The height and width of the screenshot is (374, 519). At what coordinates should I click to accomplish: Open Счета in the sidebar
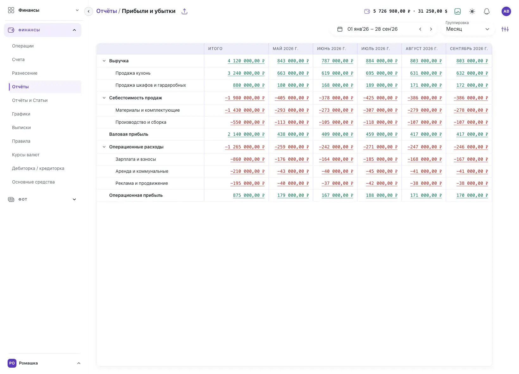[x=18, y=59]
